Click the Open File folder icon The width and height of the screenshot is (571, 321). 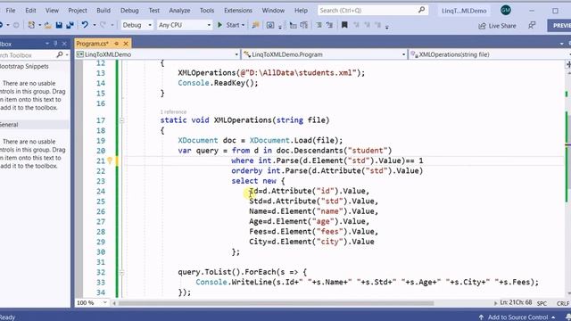47,25
